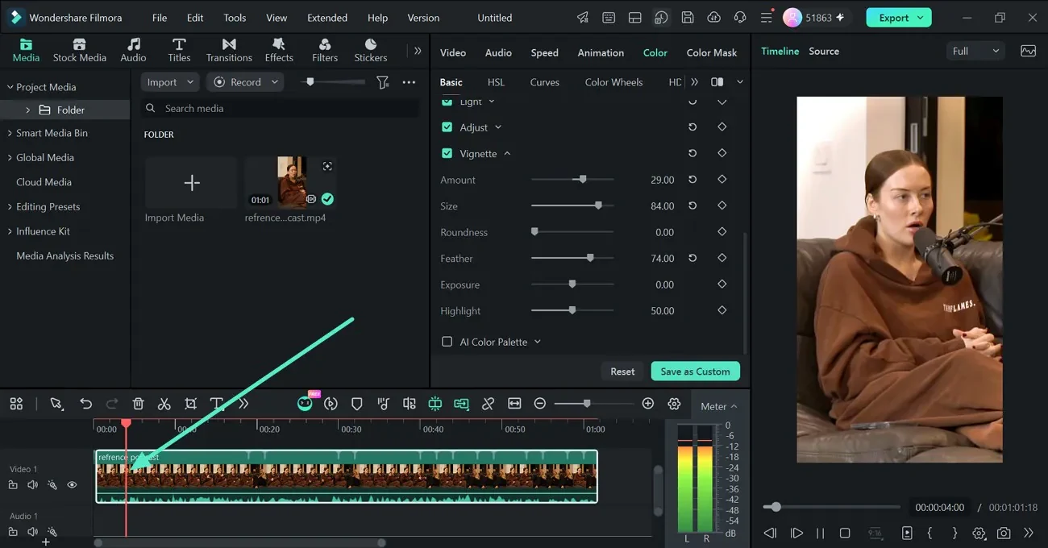Expand the Project Media tree
Viewport: 1048px width, 548px height.
(10, 87)
